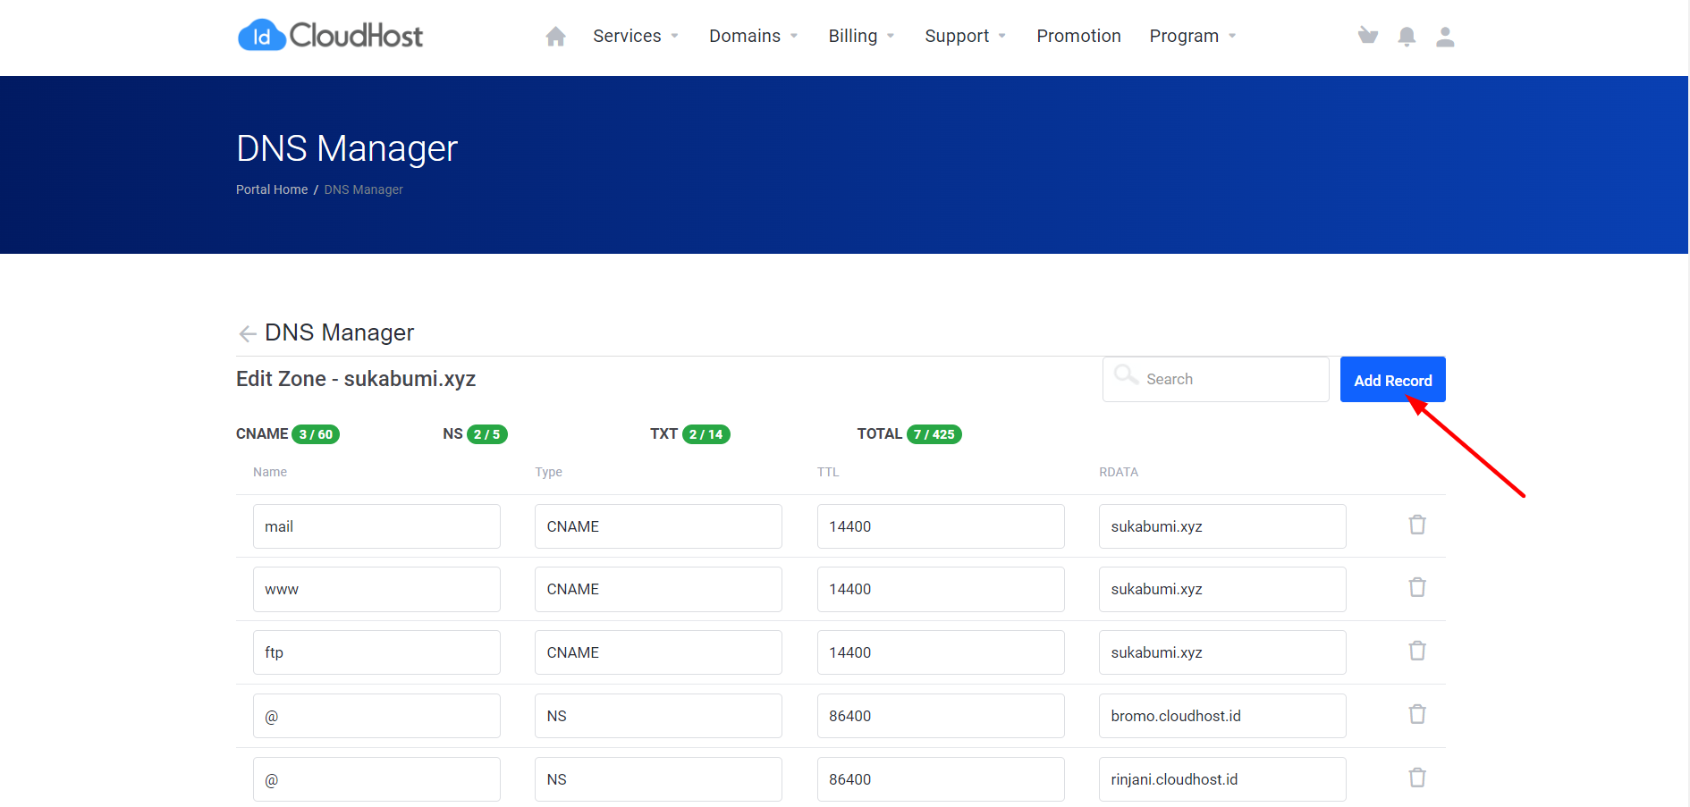This screenshot has height=807, width=1690.
Task: Edit the mail name field
Action: point(376,526)
